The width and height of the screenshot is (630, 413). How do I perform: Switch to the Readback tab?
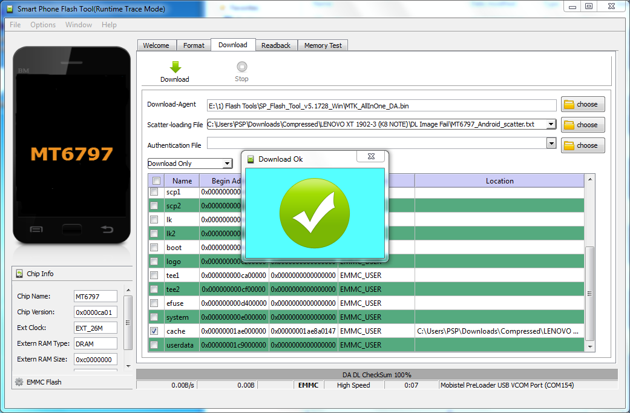click(276, 45)
